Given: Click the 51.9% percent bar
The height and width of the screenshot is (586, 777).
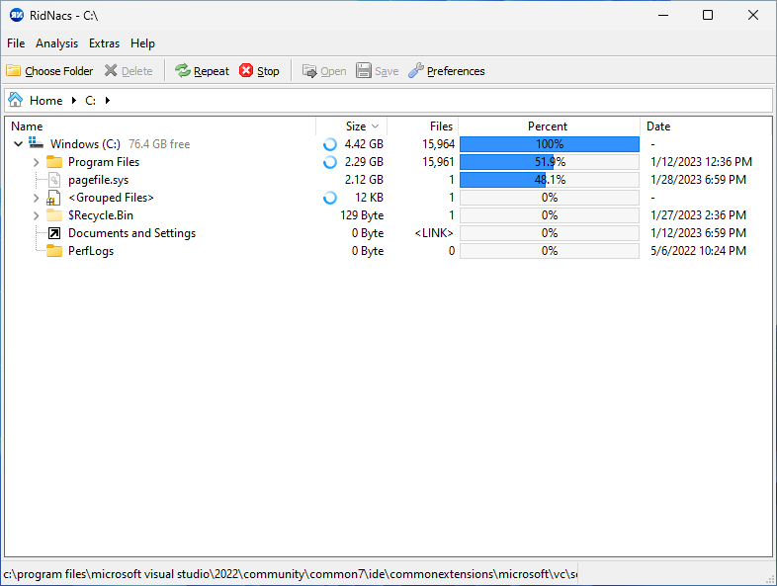Looking at the screenshot, I should coord(550,162).
